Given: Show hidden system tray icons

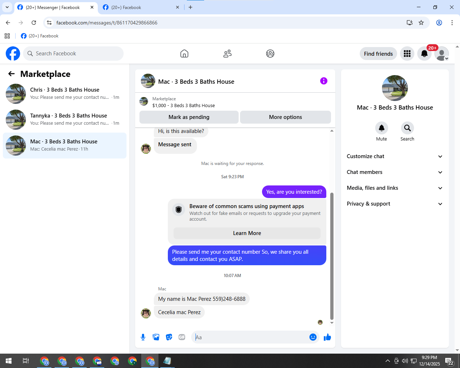Looking at the screenshot, I should pyautogui.click(x=387, y=361).
